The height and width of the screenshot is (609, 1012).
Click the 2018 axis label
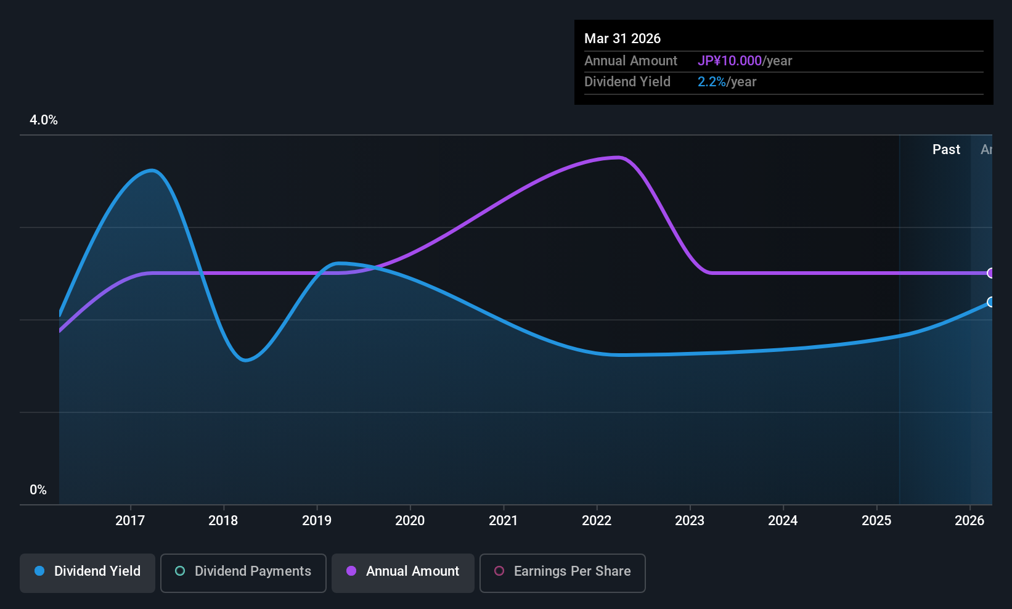click(x=223, y=521)
